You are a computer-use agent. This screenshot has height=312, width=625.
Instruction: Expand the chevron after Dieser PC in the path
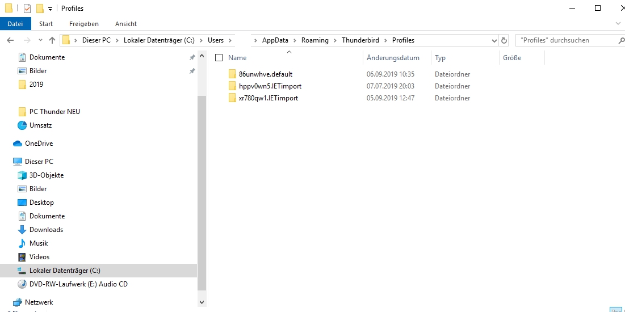click(117, 40)
